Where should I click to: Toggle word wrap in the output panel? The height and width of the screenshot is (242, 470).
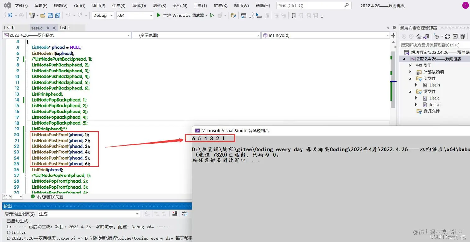pos(185,214)
